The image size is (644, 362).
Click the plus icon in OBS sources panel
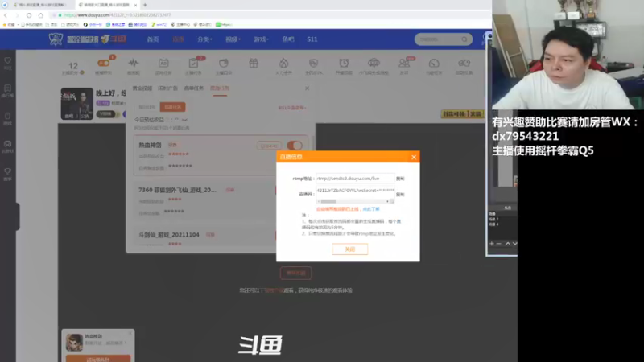[492, 244]
